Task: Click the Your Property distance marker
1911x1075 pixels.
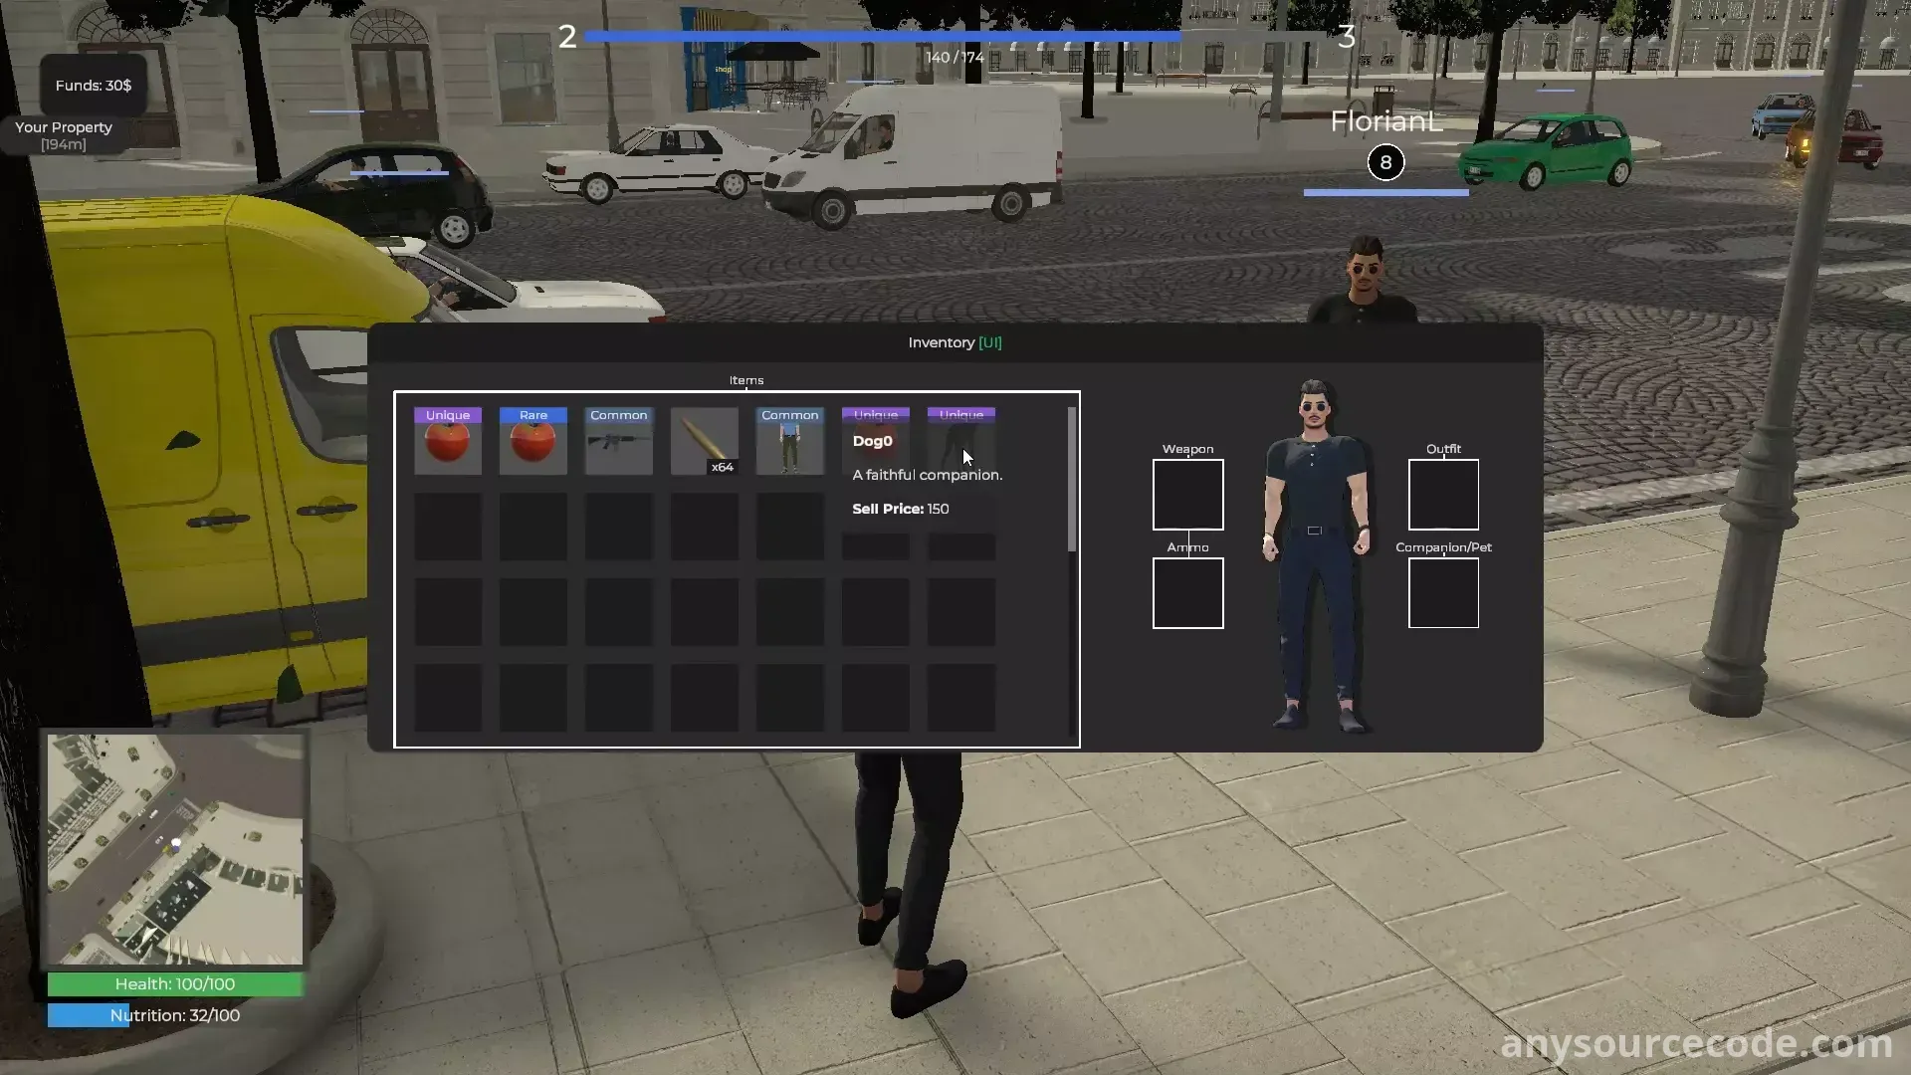Action: tap(64, 135)
